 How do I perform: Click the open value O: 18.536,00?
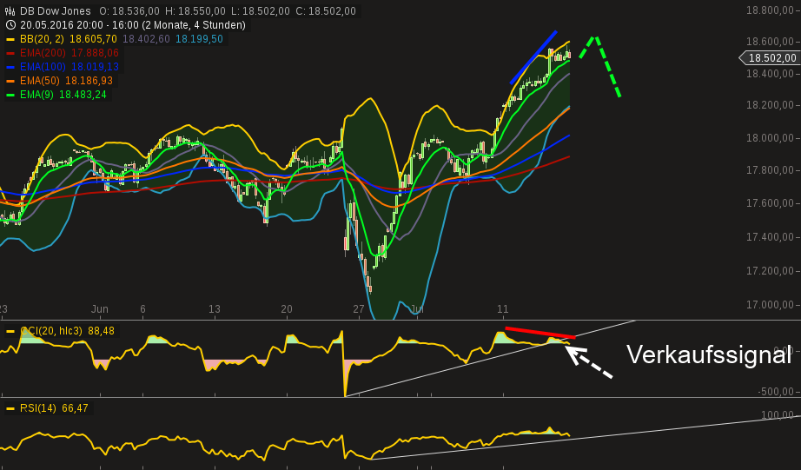coord(129,11)
